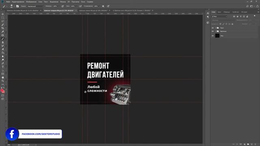
Task: Open the brush settings panel icon
Action: click(17, 6)
